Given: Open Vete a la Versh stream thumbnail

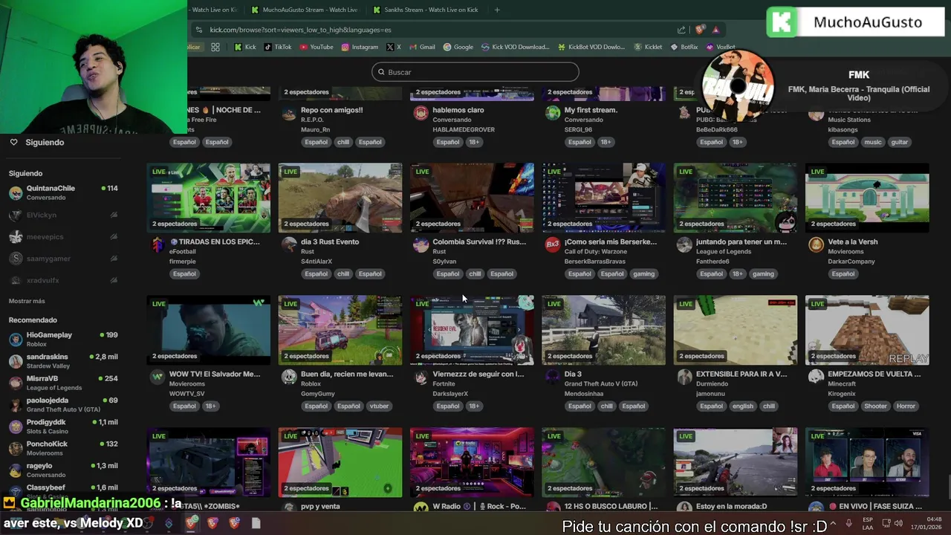Looking at the screenshot, I should coord(867,198).
